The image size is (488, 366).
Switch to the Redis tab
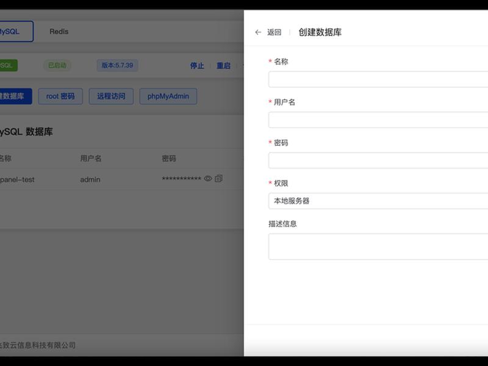pos(59,32)
